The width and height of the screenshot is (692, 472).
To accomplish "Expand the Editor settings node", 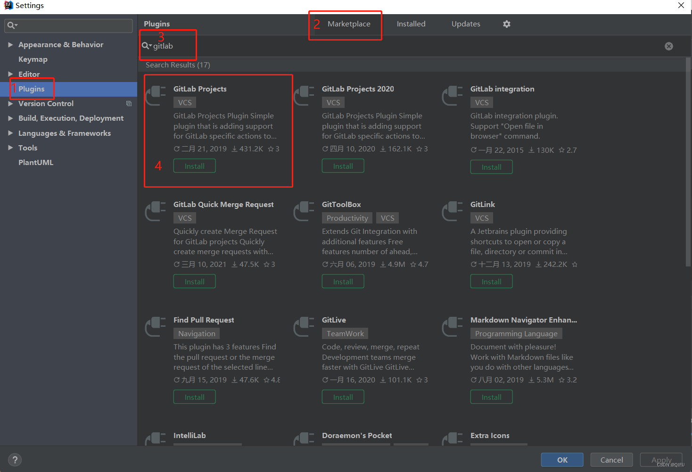I will (10, 74).
